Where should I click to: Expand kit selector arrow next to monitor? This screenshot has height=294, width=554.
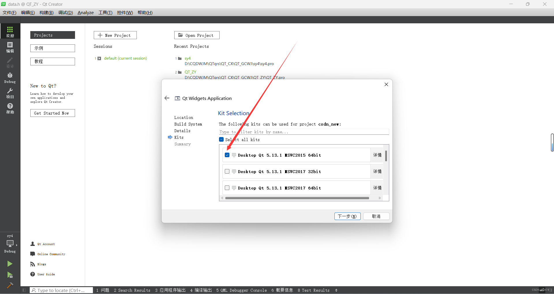click(17, 245)
